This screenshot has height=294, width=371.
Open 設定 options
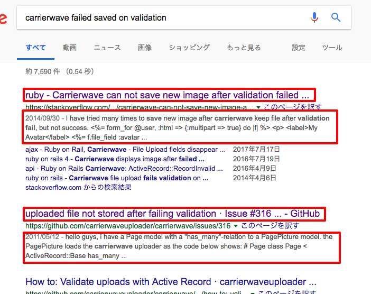coord(299,48)
